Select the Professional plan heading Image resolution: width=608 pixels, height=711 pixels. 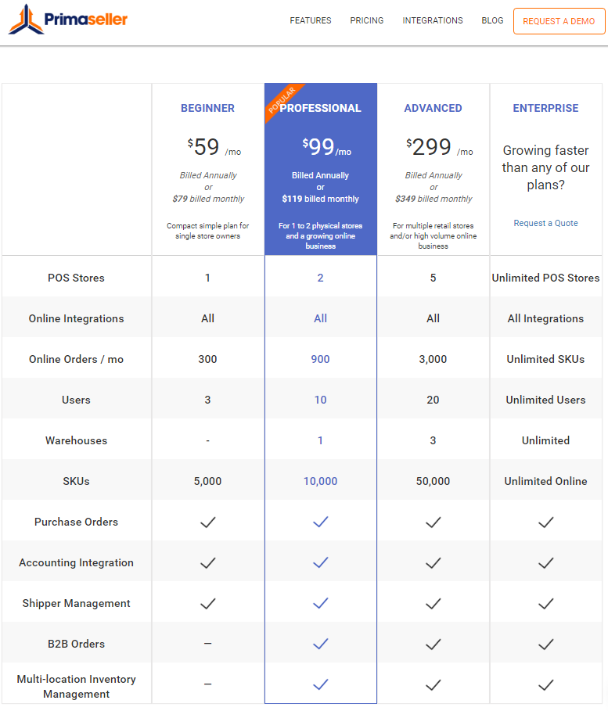click(x=320, y=109)
